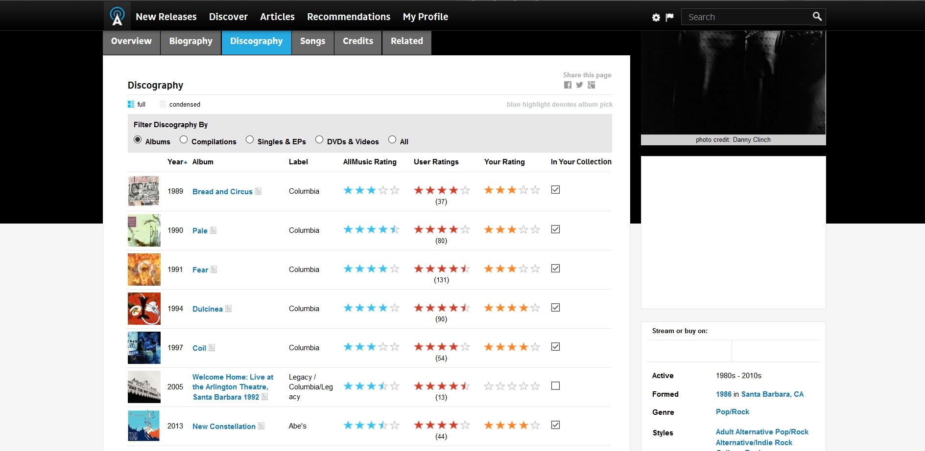
Task: Follow the Santa Barbara, CA link
Action: coord(772,394)
